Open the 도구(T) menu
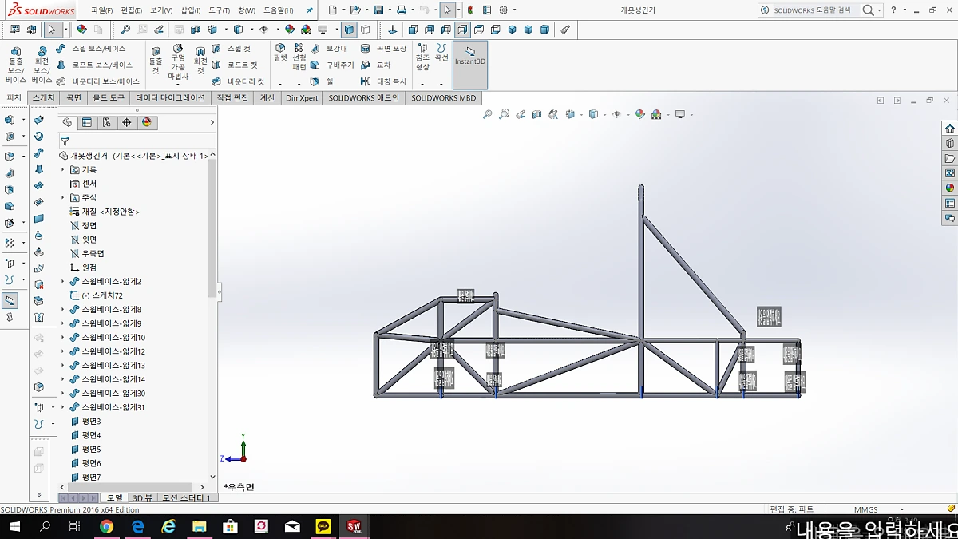 click(x=219, y=10)
